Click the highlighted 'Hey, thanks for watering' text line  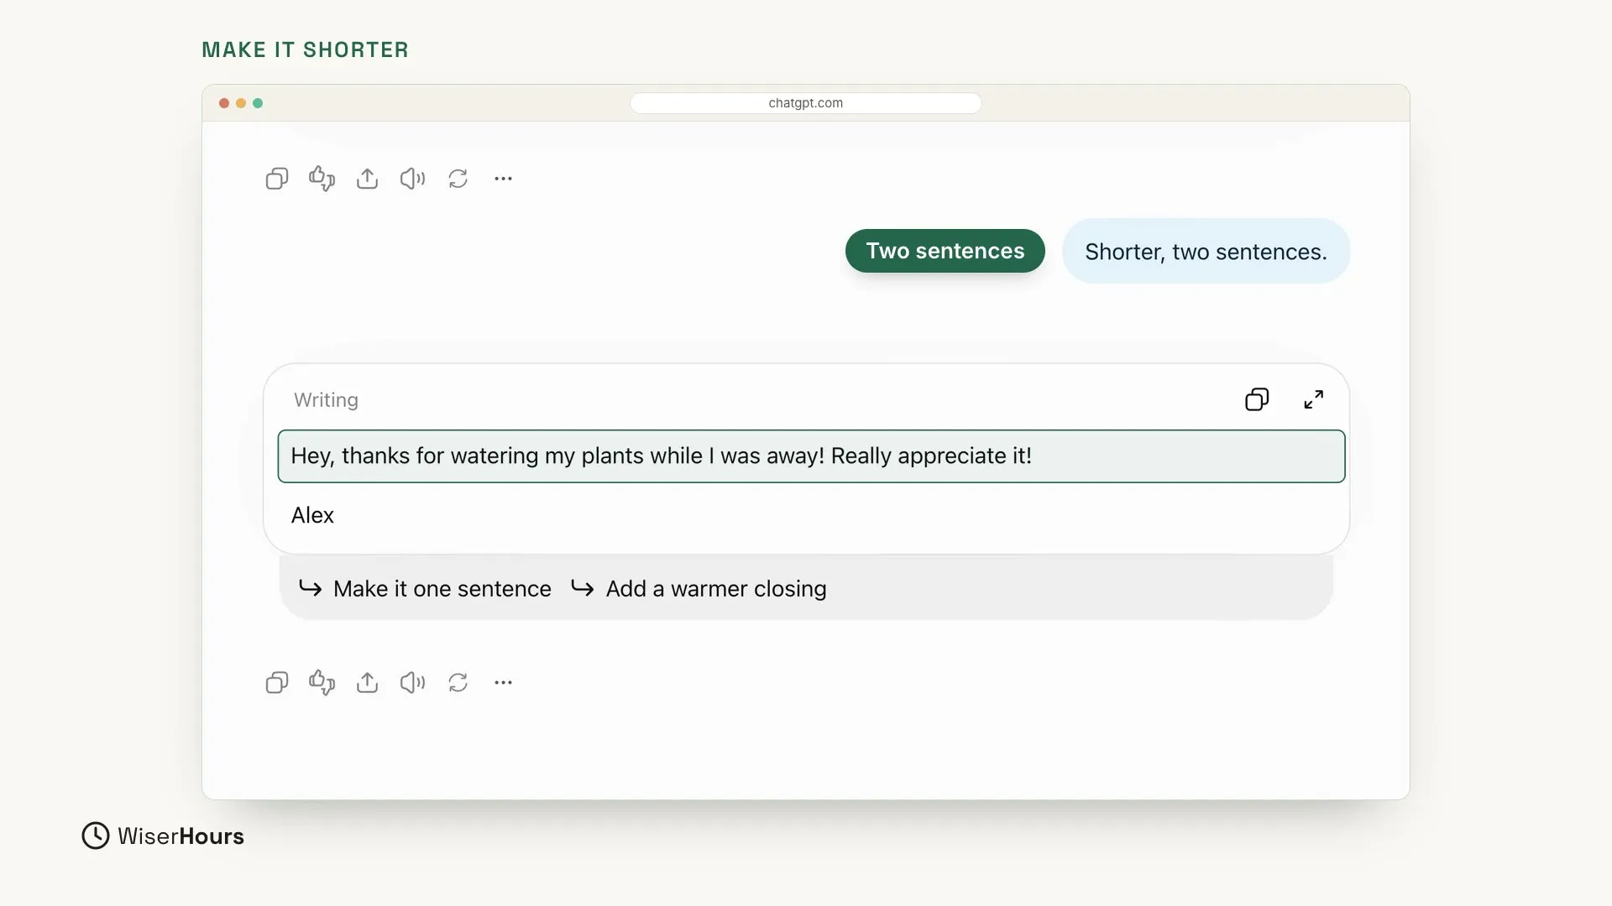click(x=811, y=456)
